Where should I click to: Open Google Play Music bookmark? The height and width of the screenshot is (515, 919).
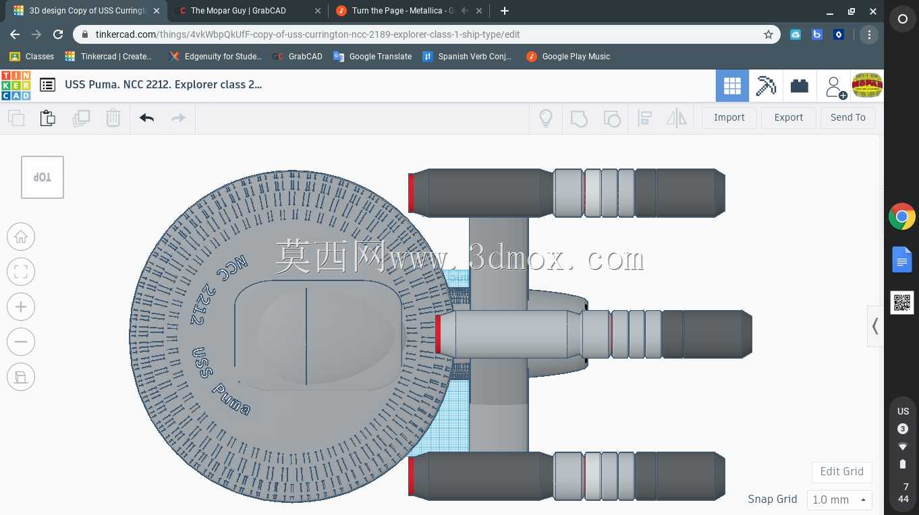point(568,57)
